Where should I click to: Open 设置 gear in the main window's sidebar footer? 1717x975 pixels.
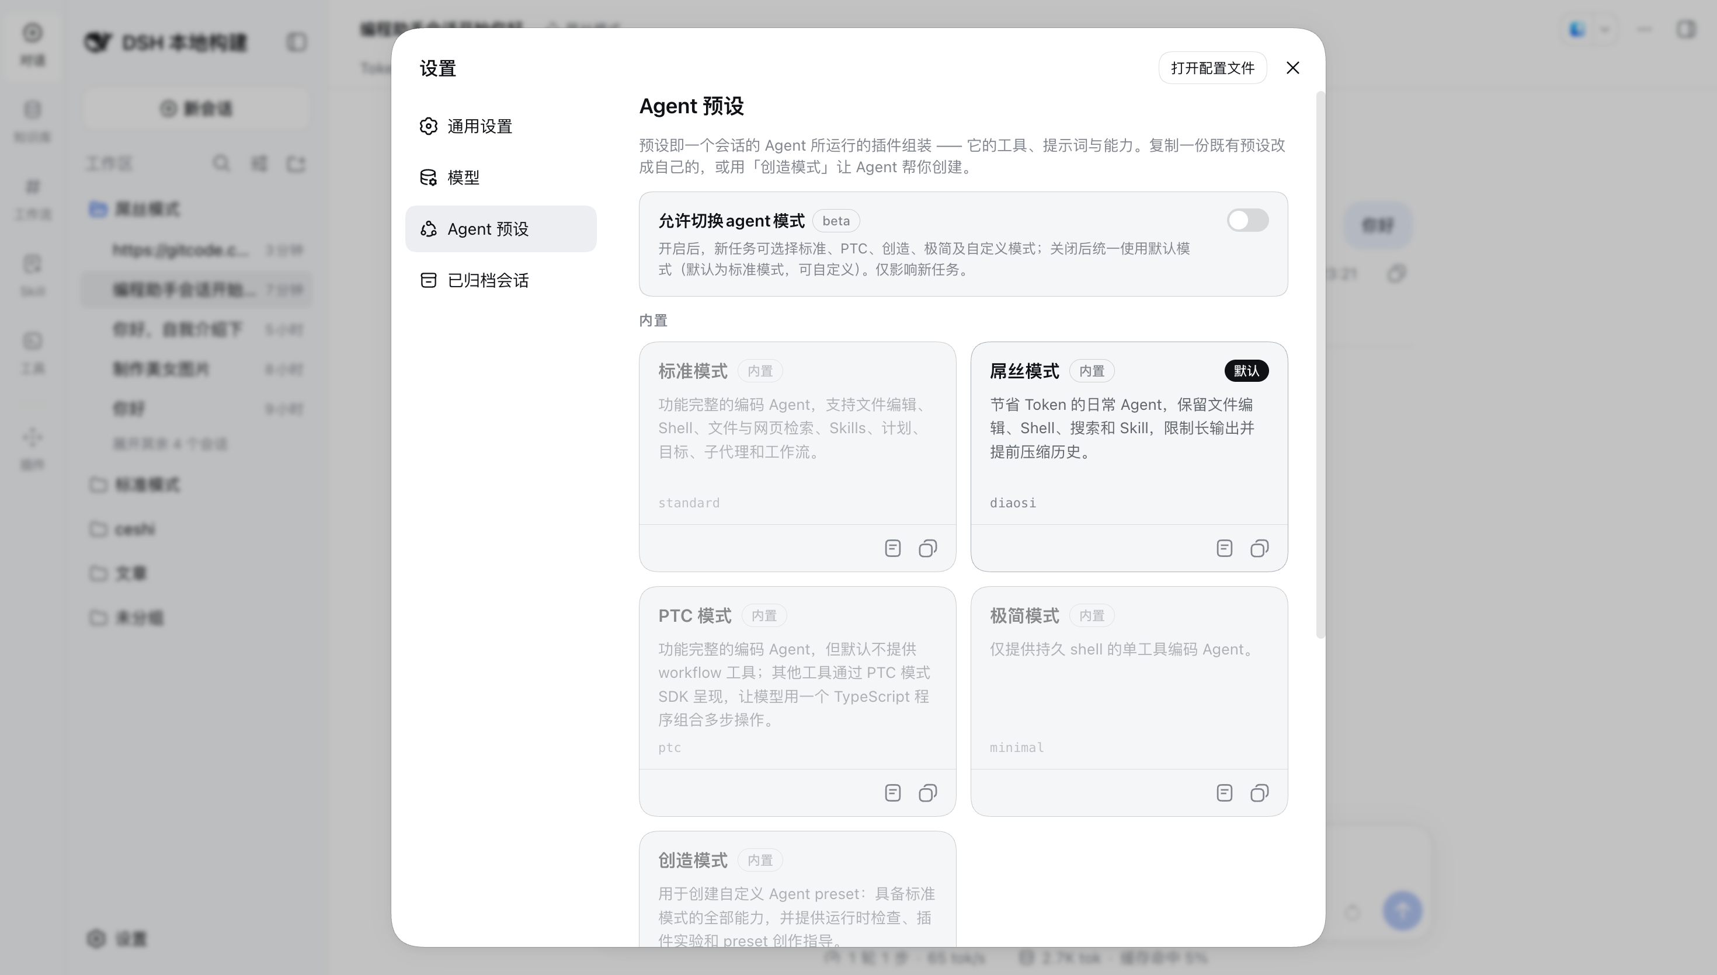pos(117,939)
